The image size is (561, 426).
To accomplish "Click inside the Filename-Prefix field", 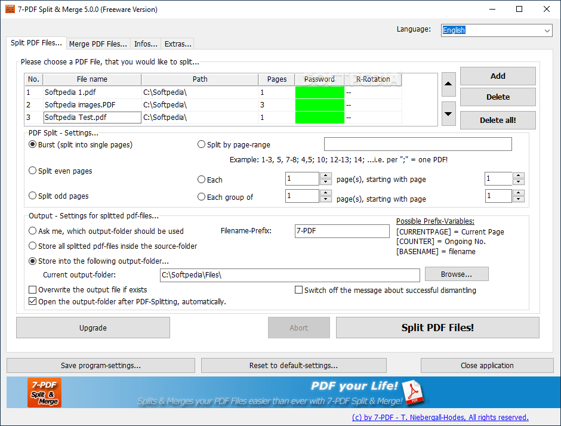I will (x=341, y=230).
